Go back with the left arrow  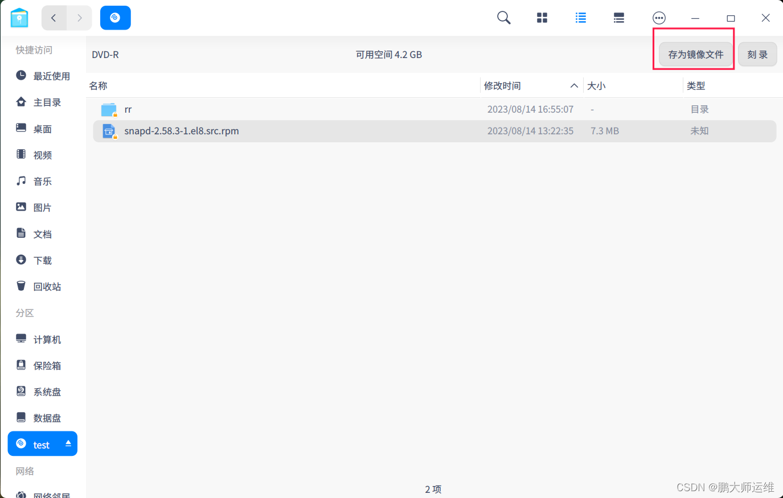[x=54, y=18]
